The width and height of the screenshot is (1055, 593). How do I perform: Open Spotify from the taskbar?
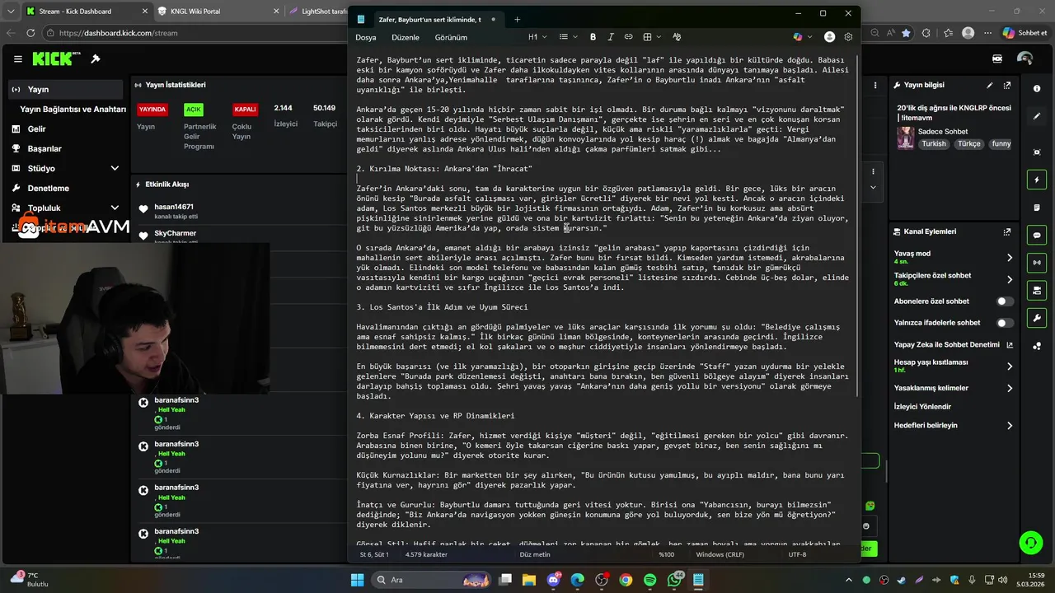649,580
